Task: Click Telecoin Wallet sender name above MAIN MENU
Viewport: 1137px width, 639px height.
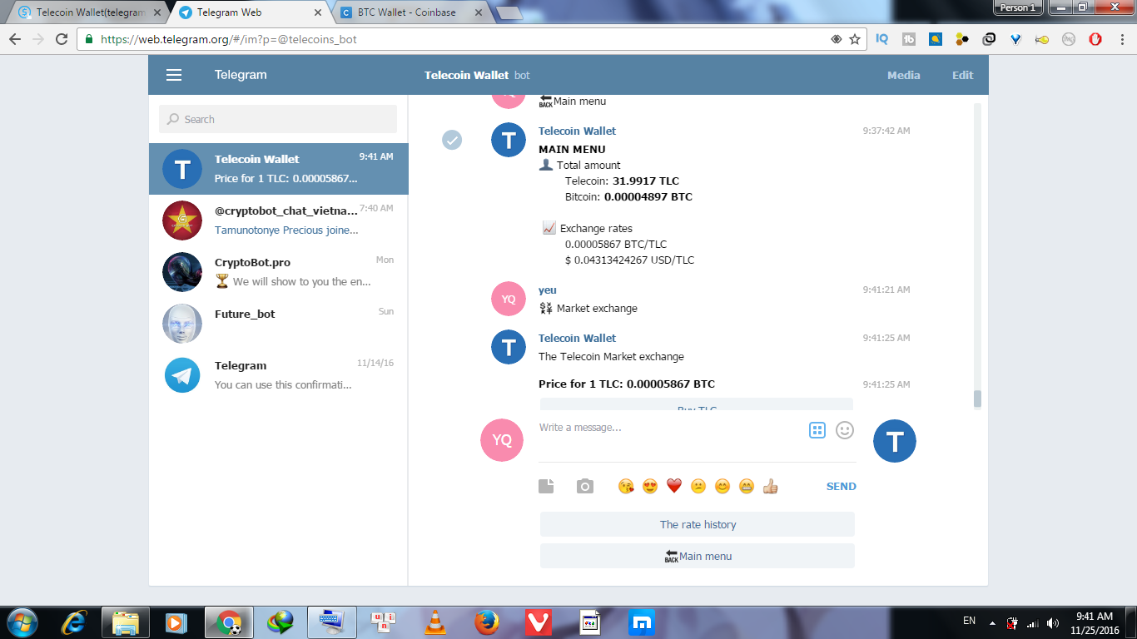Action: pos(577,131)
